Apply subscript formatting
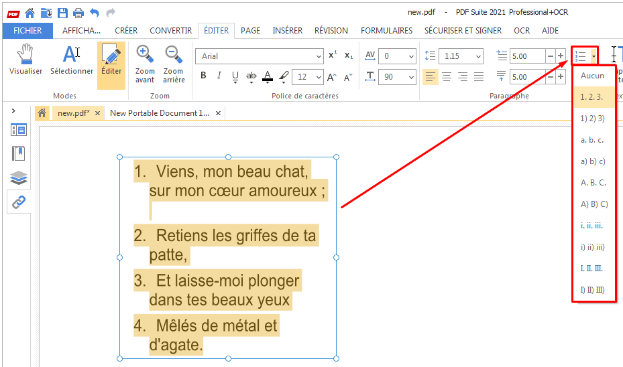 [x=349, y=56]
